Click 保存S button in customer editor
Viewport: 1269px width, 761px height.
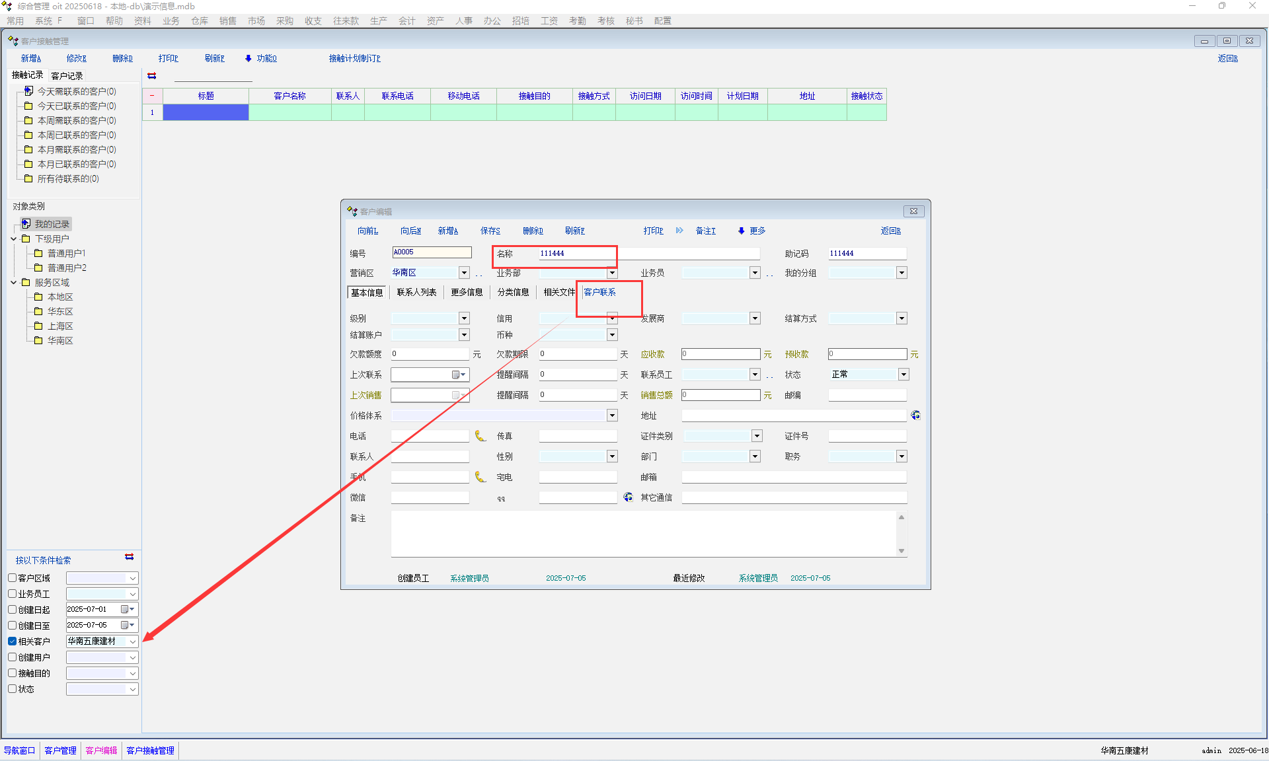point(490,231)
